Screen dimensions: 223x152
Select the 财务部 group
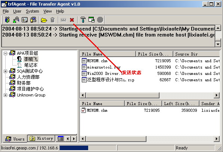click(x=24, y=83)
